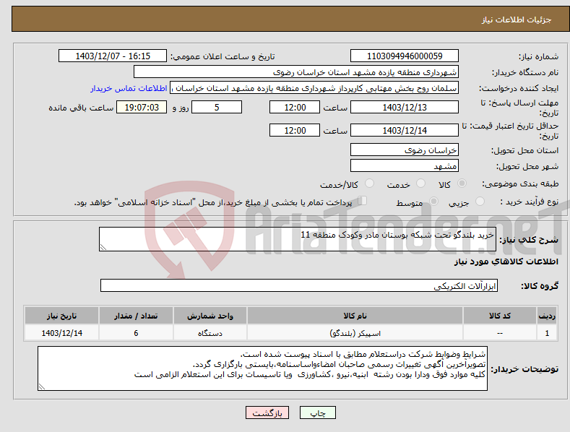The image size is (570, 432).
Task: Click the اطلاعات کالاهای مورد نیاز heading
Action: (x=506, y=262)
